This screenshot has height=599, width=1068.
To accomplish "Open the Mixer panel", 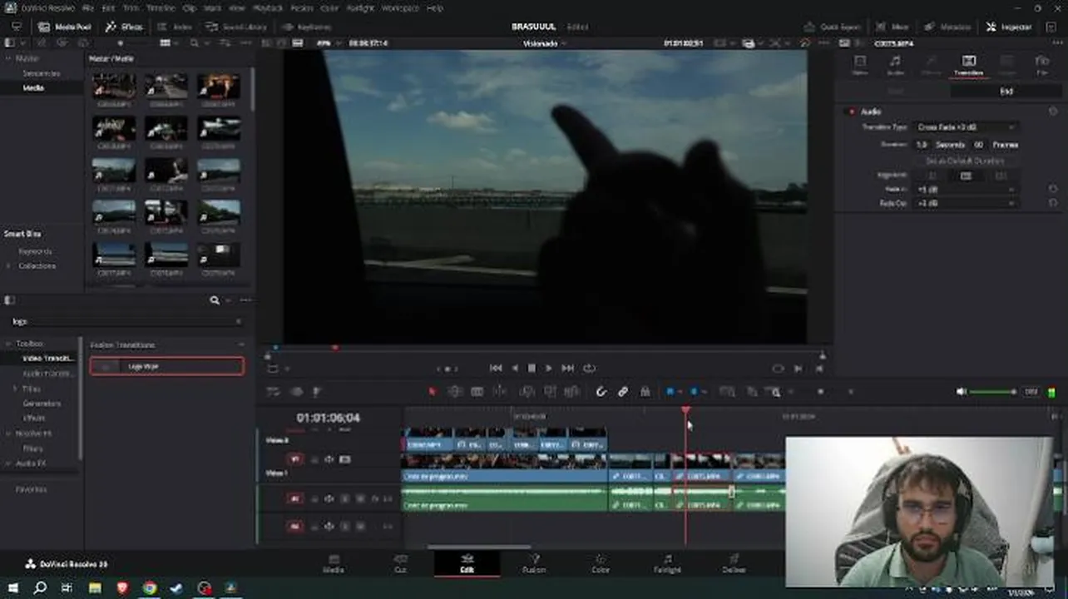I will (x=892, y=27).
